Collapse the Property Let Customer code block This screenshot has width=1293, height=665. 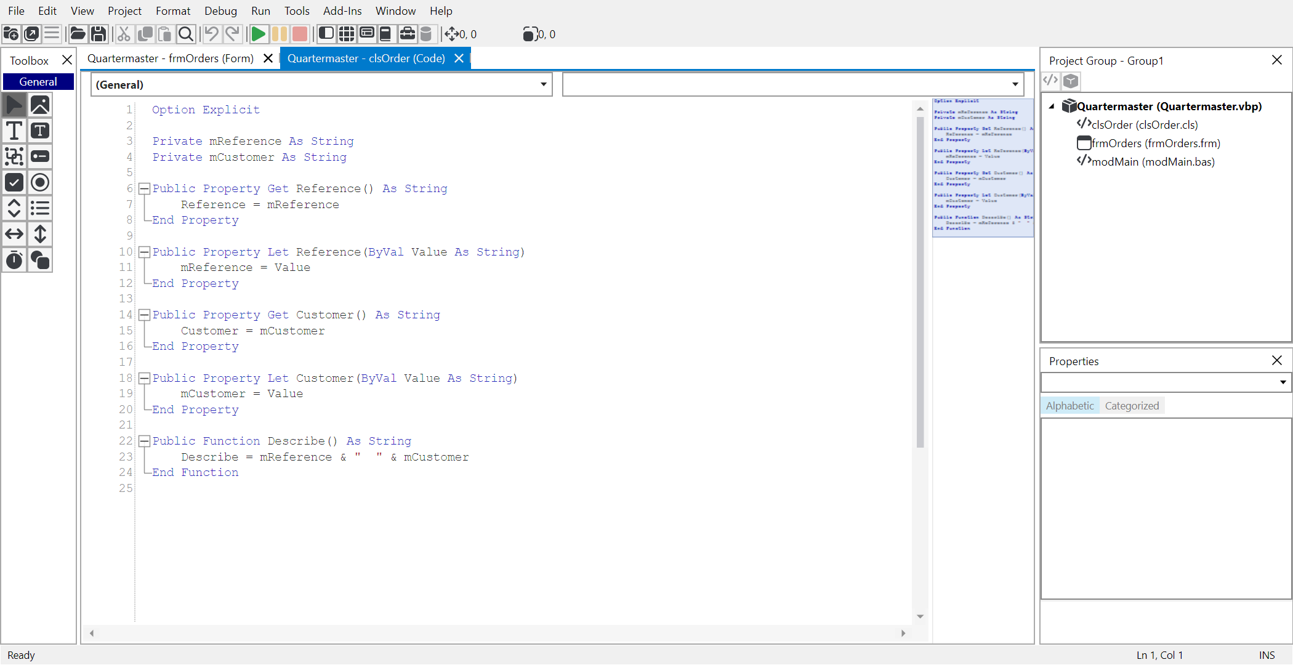[145, 378]
